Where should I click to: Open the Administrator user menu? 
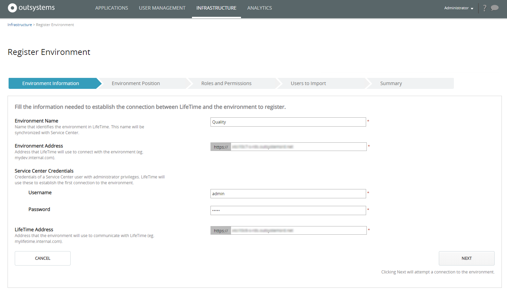[x=456, y=8]
